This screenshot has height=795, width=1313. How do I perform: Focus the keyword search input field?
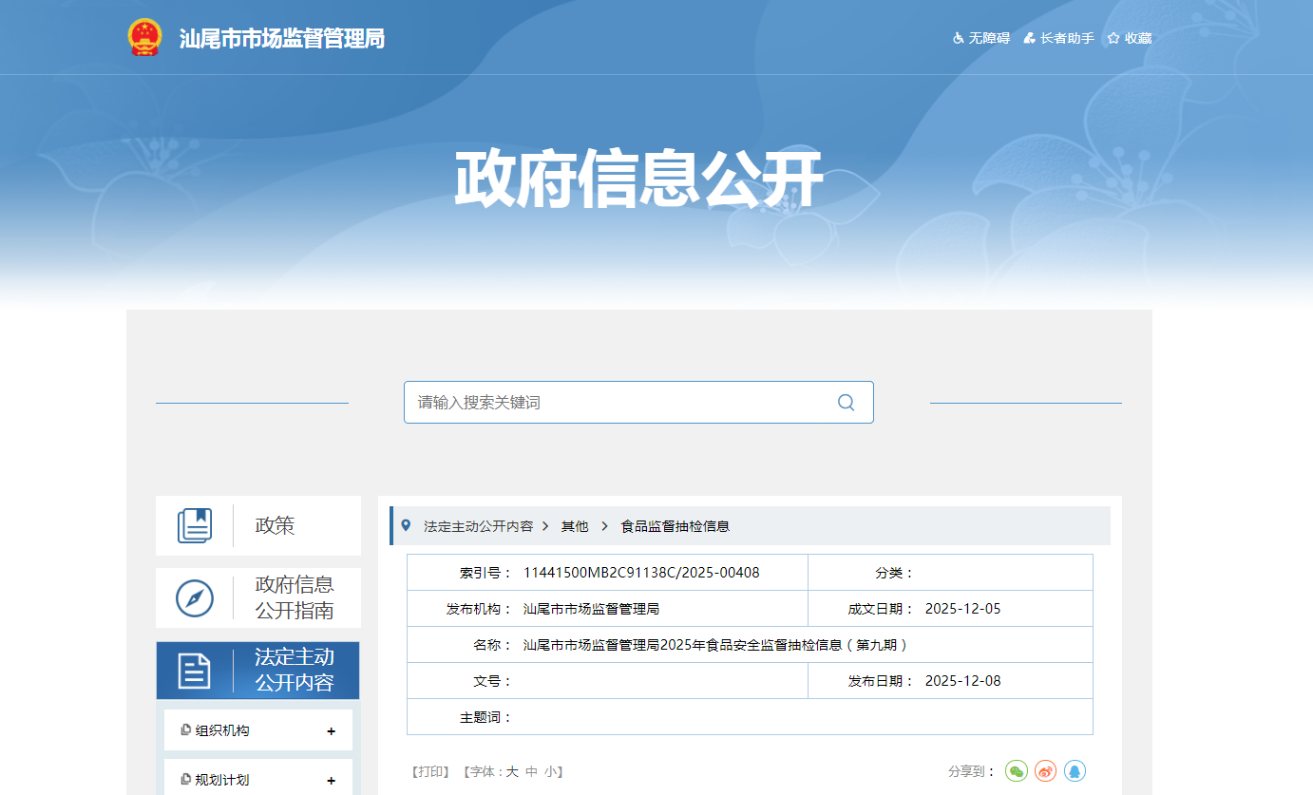(x=618, y=403)
